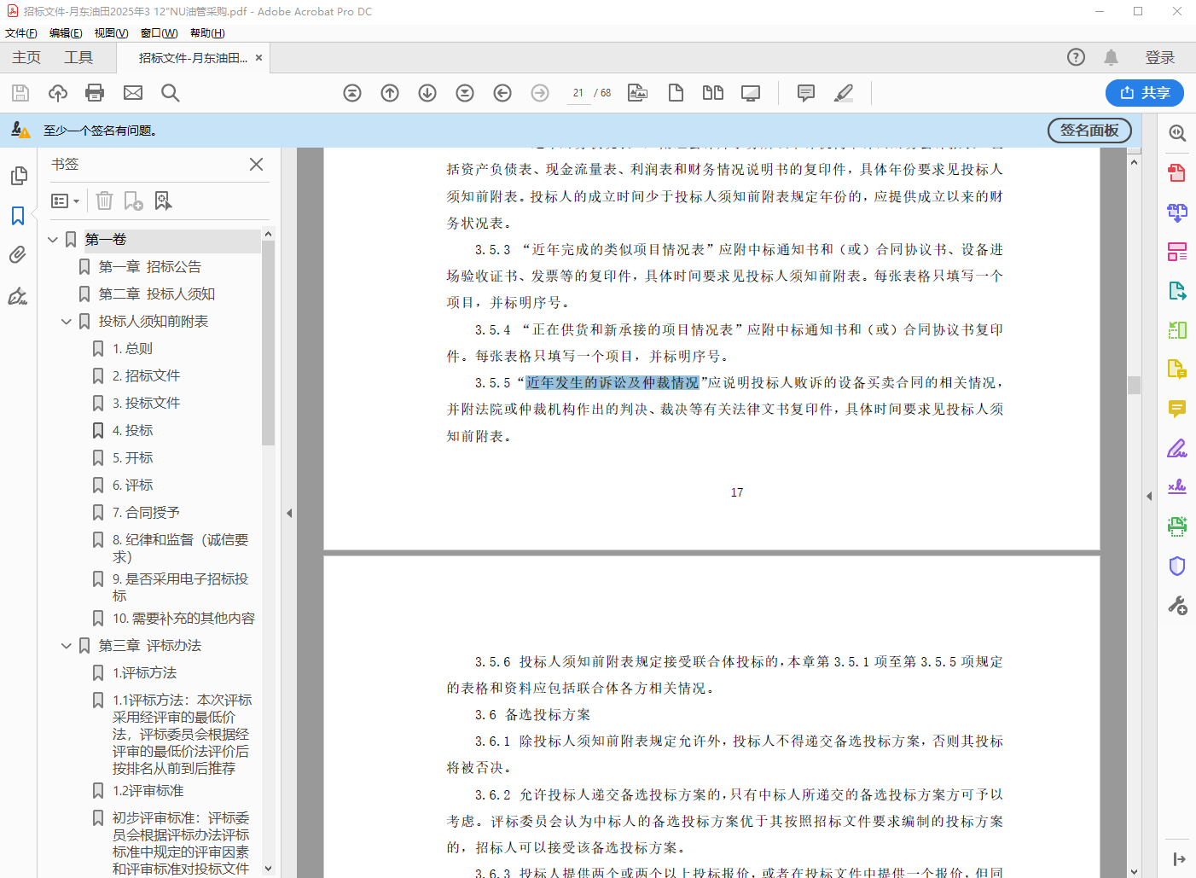The image size is (1196, 878).
Task: Add a new bookmark
Action: (133, 201)
